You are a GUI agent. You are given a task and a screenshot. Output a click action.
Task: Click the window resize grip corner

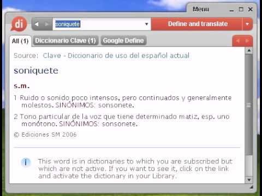pyautogui.click(x=251, y=187)
